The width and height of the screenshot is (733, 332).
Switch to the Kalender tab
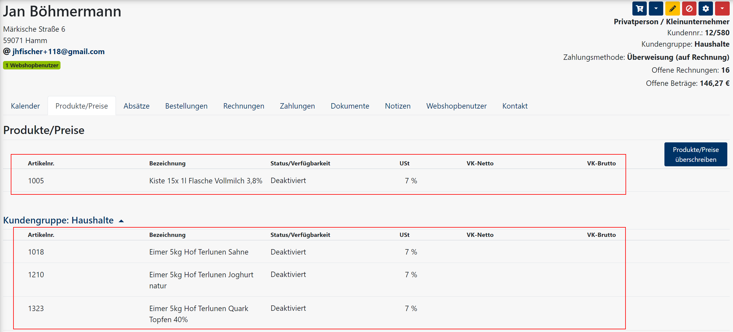pyautogui.click(x=25, y=106)
